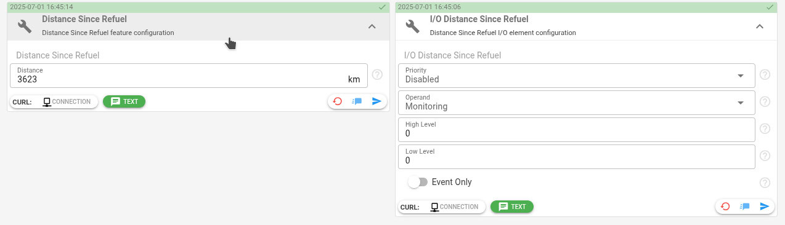The image size is (785, 225).
Task: Click the send arrow icon in Distance Since Refuel card
Action: point(377,101)
